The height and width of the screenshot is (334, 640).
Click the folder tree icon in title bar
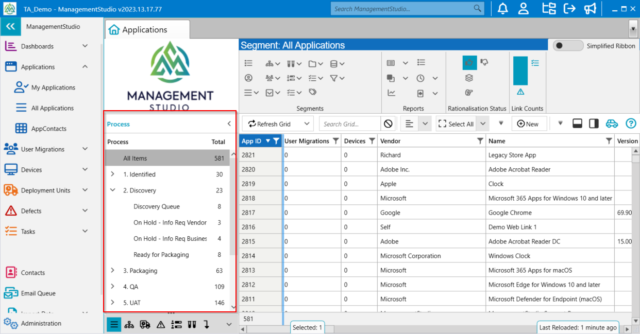tap(549, 9)
